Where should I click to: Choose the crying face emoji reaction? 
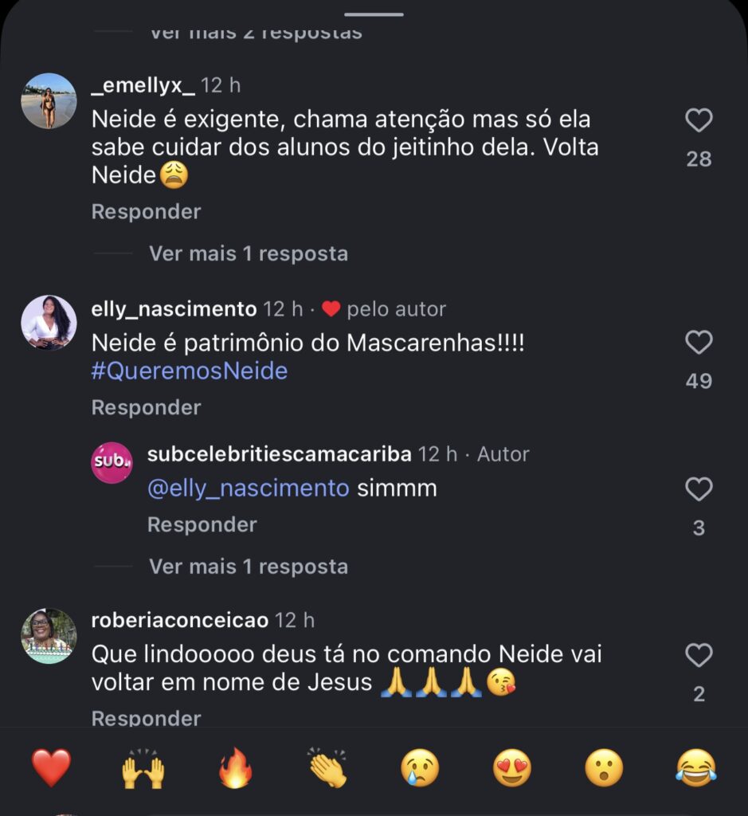coord(419,769)
